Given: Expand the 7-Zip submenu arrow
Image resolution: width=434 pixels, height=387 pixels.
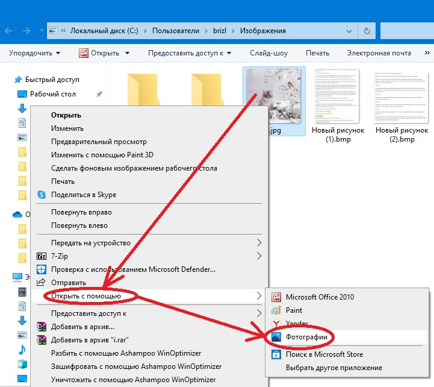Looking at the screenshot, I should pyautogui.click(x=259, y=256).
